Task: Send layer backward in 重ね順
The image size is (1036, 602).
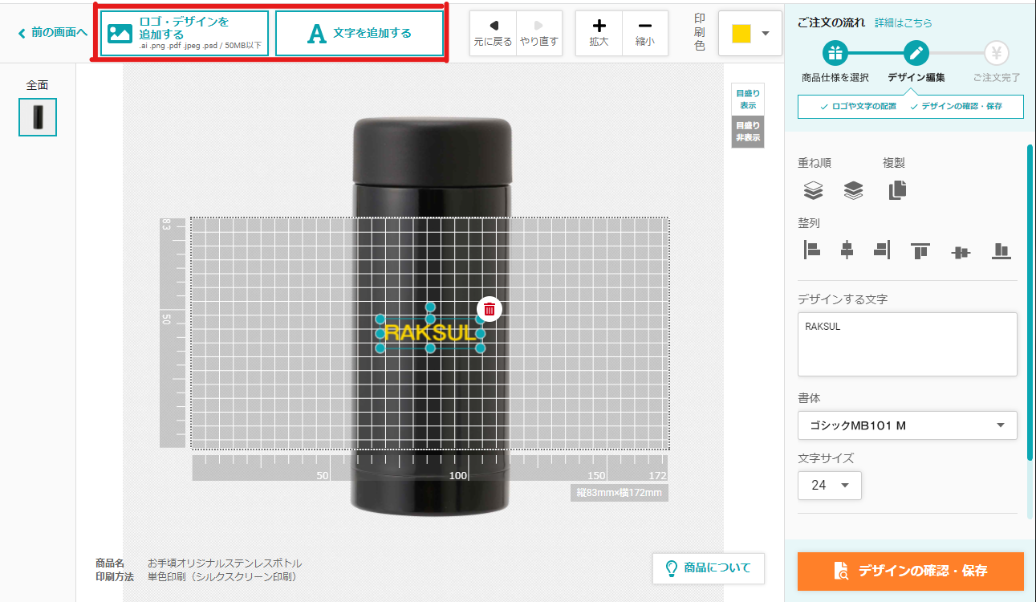Action: pyautogui.click(x=853, y=190)
